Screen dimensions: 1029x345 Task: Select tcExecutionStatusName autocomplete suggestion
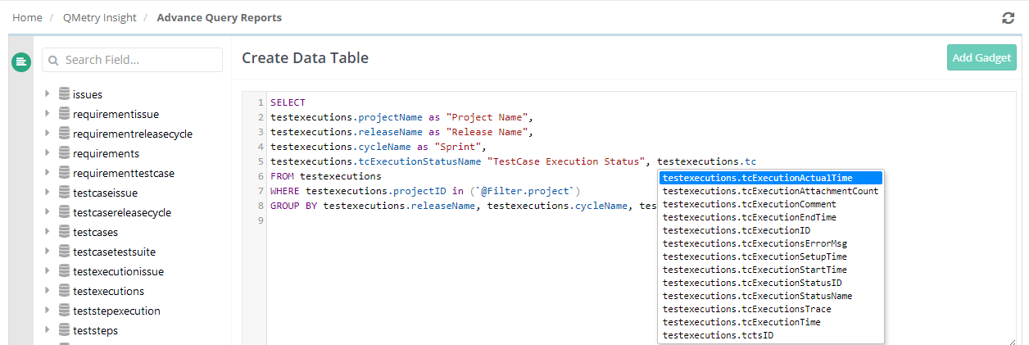point(771,296)
